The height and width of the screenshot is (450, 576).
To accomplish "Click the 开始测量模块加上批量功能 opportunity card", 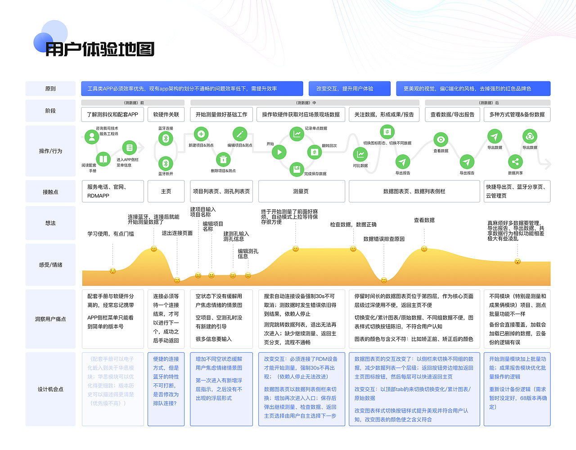I will tap(517, 389).
